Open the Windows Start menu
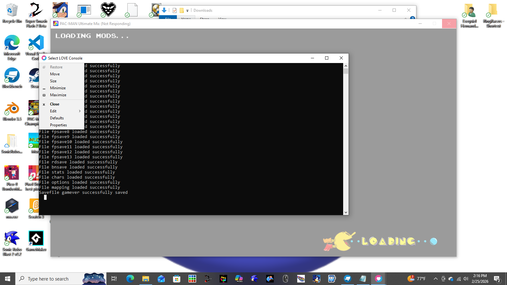The height and width of the screenshot is (285, 507). [8, 279]
